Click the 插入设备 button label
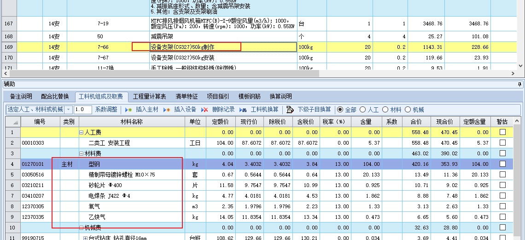This screenshot has height=240, width=525. point(185,110)
